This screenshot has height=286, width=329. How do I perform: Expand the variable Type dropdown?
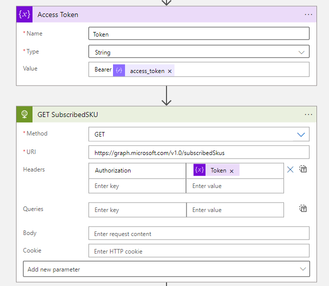[301, 52]
